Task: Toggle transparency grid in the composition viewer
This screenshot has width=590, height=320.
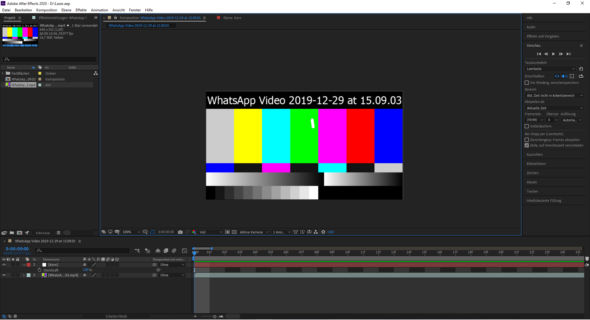Action: tap(234, 232)
